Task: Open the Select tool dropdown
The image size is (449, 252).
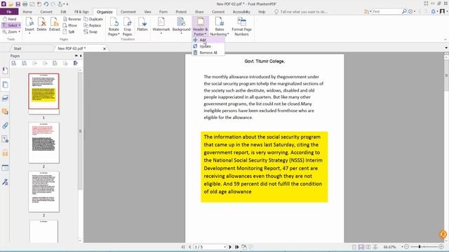Action: (x=20, y=25)
